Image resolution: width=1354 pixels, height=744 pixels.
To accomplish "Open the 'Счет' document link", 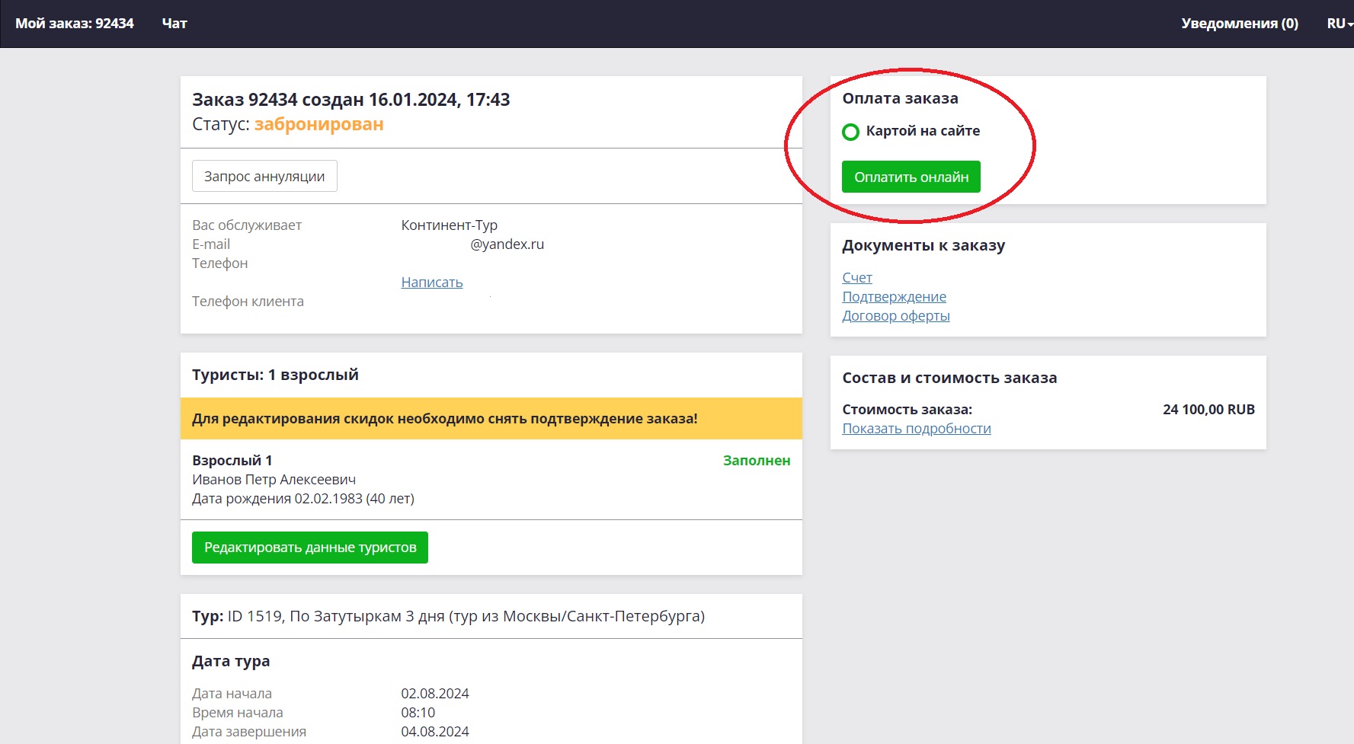I will click(x=857, y=277).
